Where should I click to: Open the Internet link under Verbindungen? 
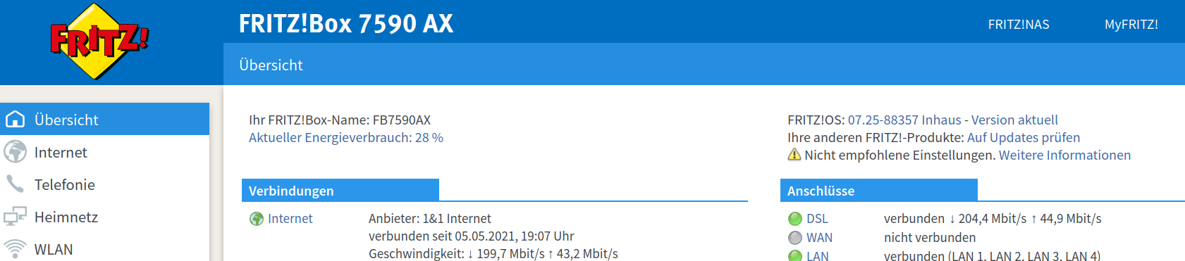(290, 219)
